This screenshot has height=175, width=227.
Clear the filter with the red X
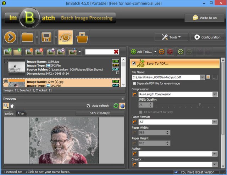click(116, 52)
